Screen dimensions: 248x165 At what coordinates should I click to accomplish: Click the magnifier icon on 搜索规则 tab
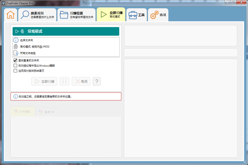(25, 15)
